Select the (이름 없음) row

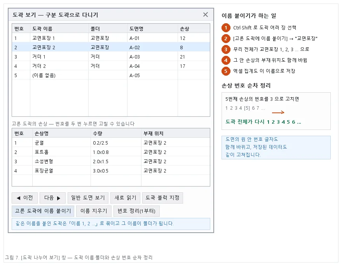[111, 76]
